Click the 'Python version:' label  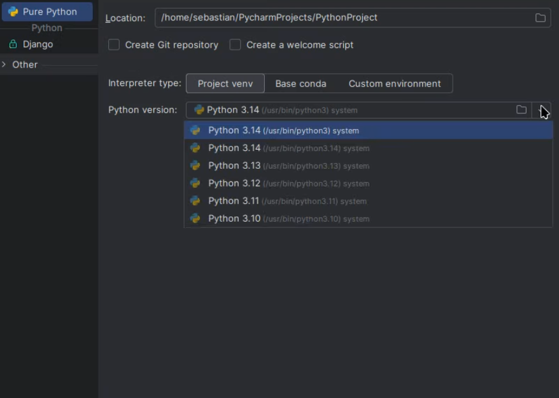point(143,110)
